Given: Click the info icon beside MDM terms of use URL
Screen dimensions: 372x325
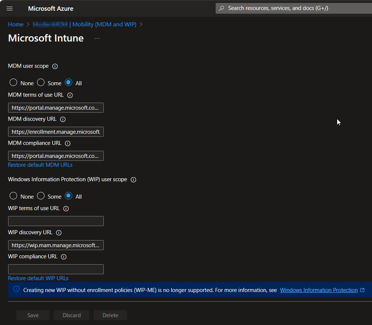Looking at the screenshot, I should pyautogui.click(x=70, y=95).
